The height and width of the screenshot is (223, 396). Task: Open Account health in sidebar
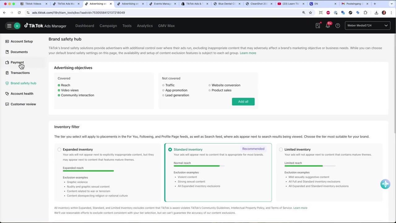(22, 94)
